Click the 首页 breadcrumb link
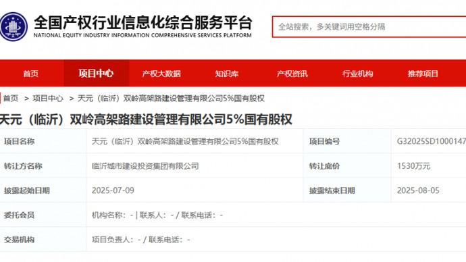This screenshot has height=262, width=466. point(11,99)
